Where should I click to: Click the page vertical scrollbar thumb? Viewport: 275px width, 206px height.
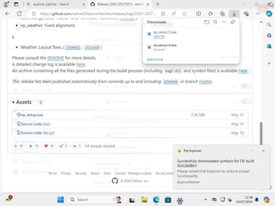[x=261, y=134]
